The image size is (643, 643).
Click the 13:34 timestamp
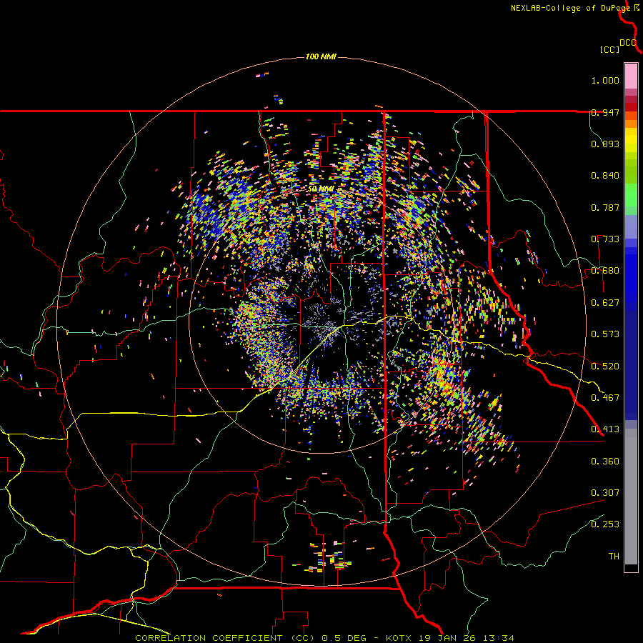click(498, 638)
